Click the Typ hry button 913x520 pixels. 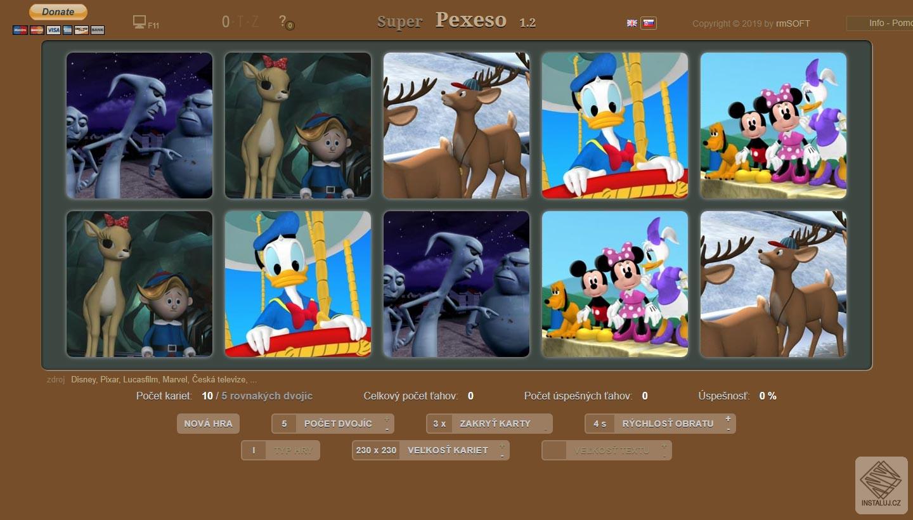(x=280, y=450)
